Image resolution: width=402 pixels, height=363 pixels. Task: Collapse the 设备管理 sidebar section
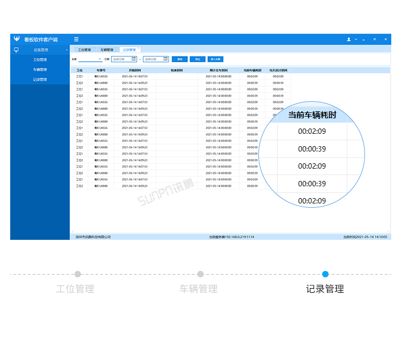pos(66,50)
